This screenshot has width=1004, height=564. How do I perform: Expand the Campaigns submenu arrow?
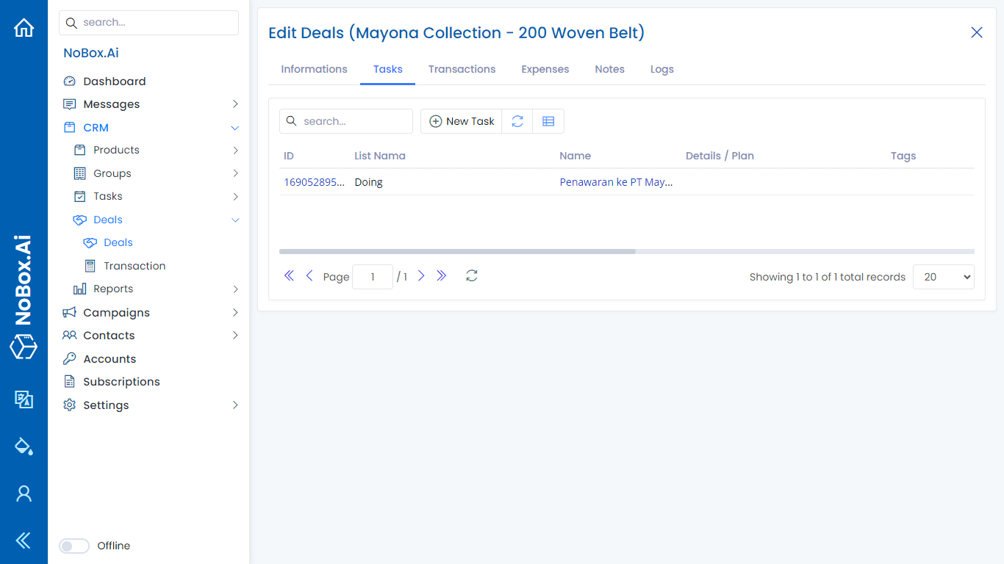click(x=235, y=313)
